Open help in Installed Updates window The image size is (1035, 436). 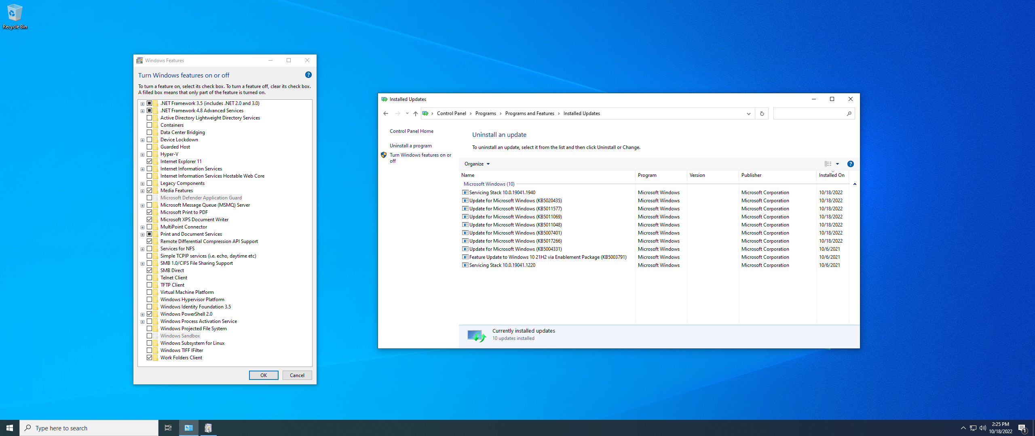(x=850, y=164)
